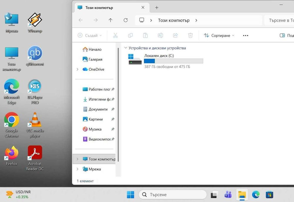The height and width of the screenshot is (202, 294).
Task: Click the Copy toolbar icon
Action: coord(130,35)
